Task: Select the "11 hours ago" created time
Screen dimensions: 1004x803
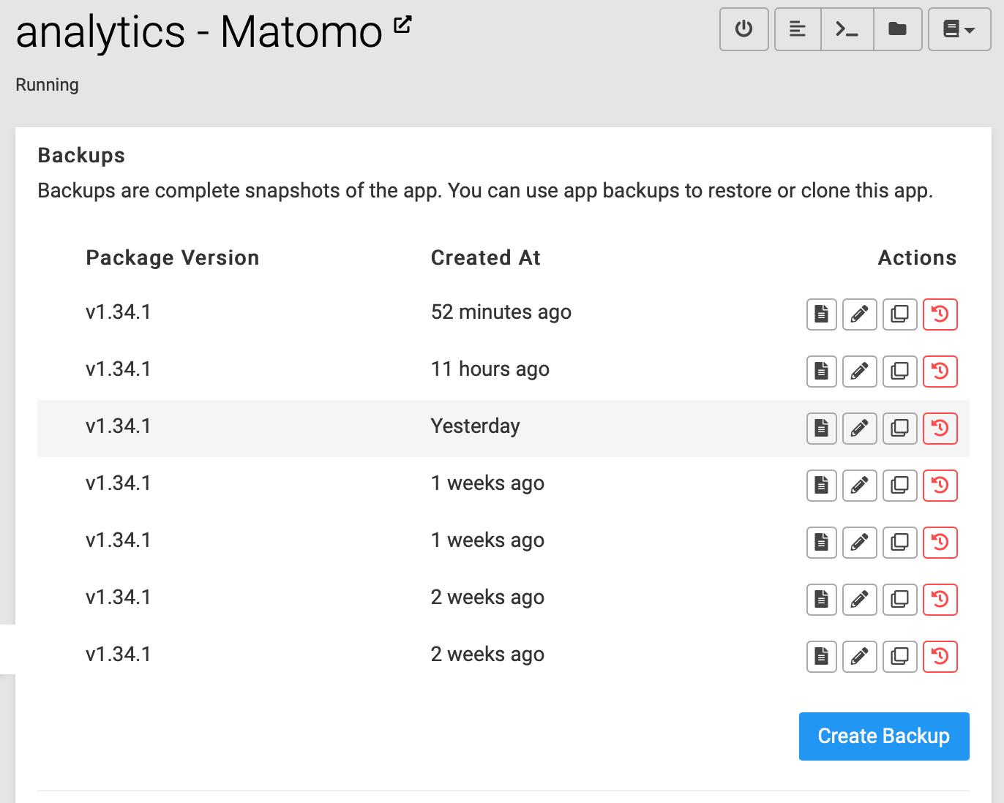Action: pos(490,369)
